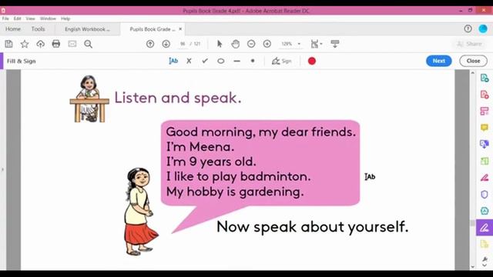Viewport: 493px width, 277px height.
Task: Select highlighted Fill & Sign pane icon
Action: point(485,228)
